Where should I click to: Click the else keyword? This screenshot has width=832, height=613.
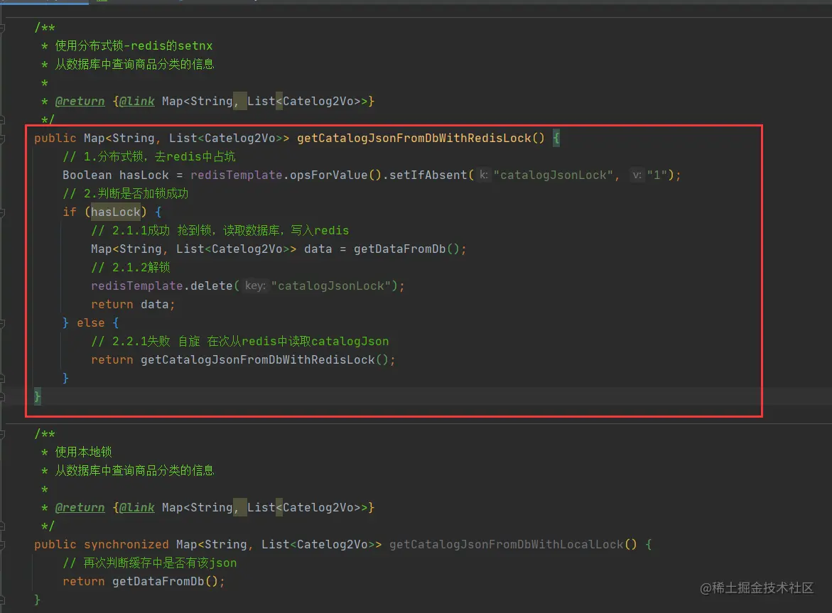[91, 323]
